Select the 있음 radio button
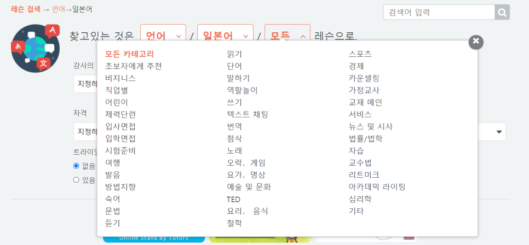Image resolution: width=529 pixels, height=245 pixels. pos(76,179)
